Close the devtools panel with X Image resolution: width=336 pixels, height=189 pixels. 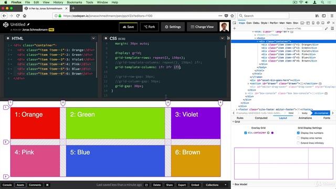(333, 23)
